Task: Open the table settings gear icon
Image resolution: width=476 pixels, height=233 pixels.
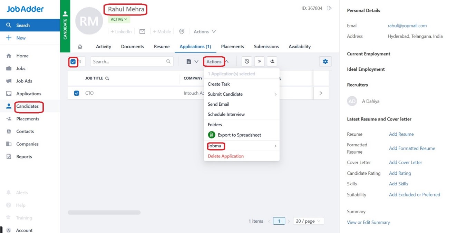Action: click(325, 61)
